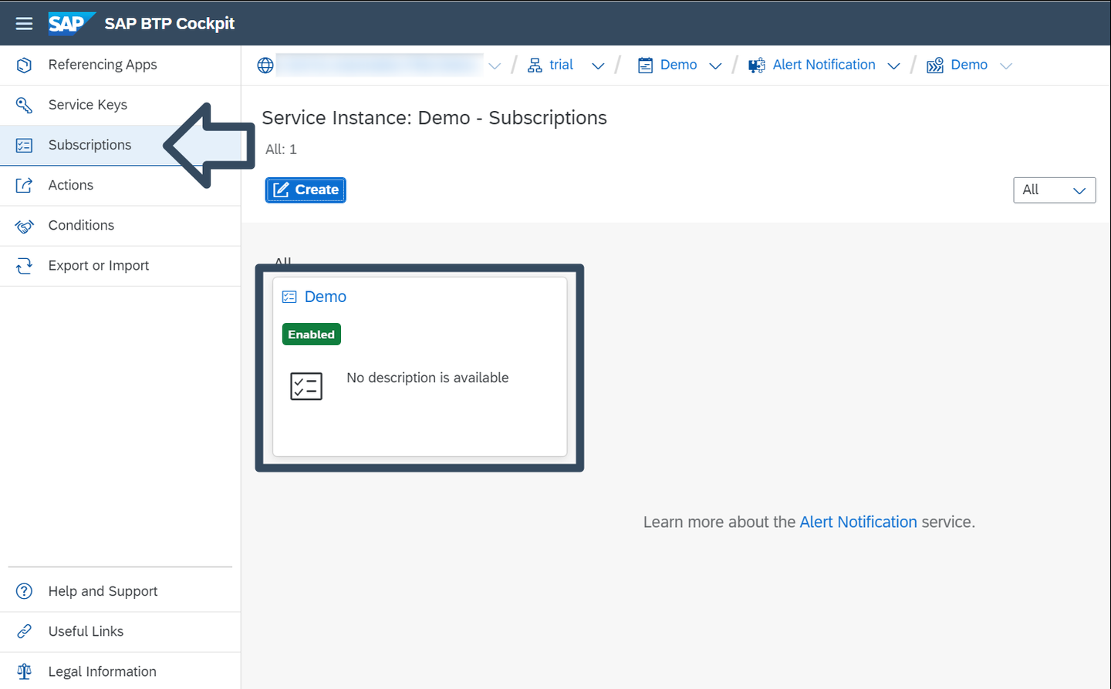Open the hamburger navigation menu
1111x689 pixels.
coord(24,23)
